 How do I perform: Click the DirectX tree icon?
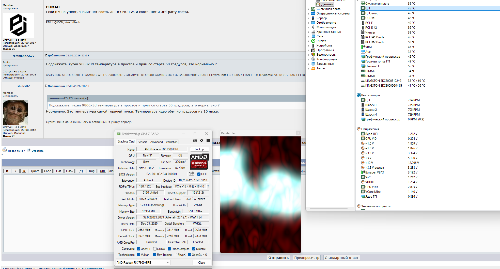pos(313,41)
